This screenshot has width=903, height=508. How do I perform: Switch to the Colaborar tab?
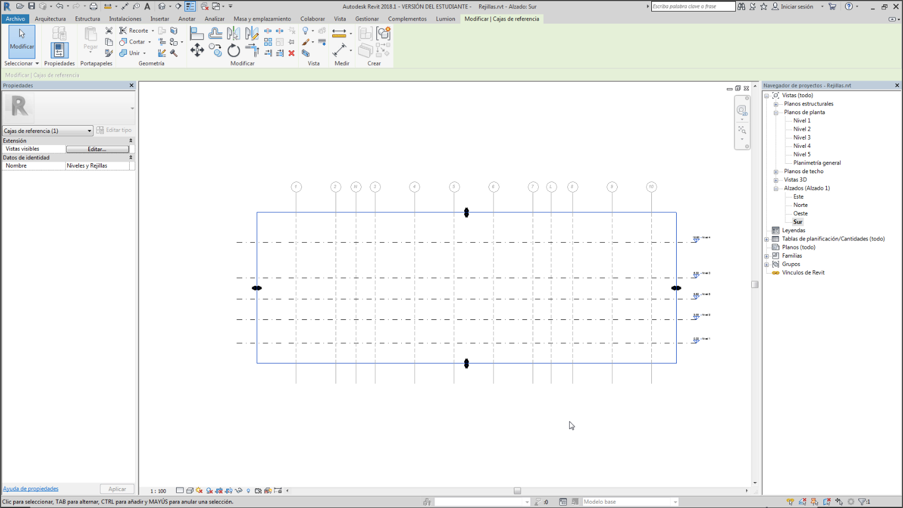pos(312,19)
